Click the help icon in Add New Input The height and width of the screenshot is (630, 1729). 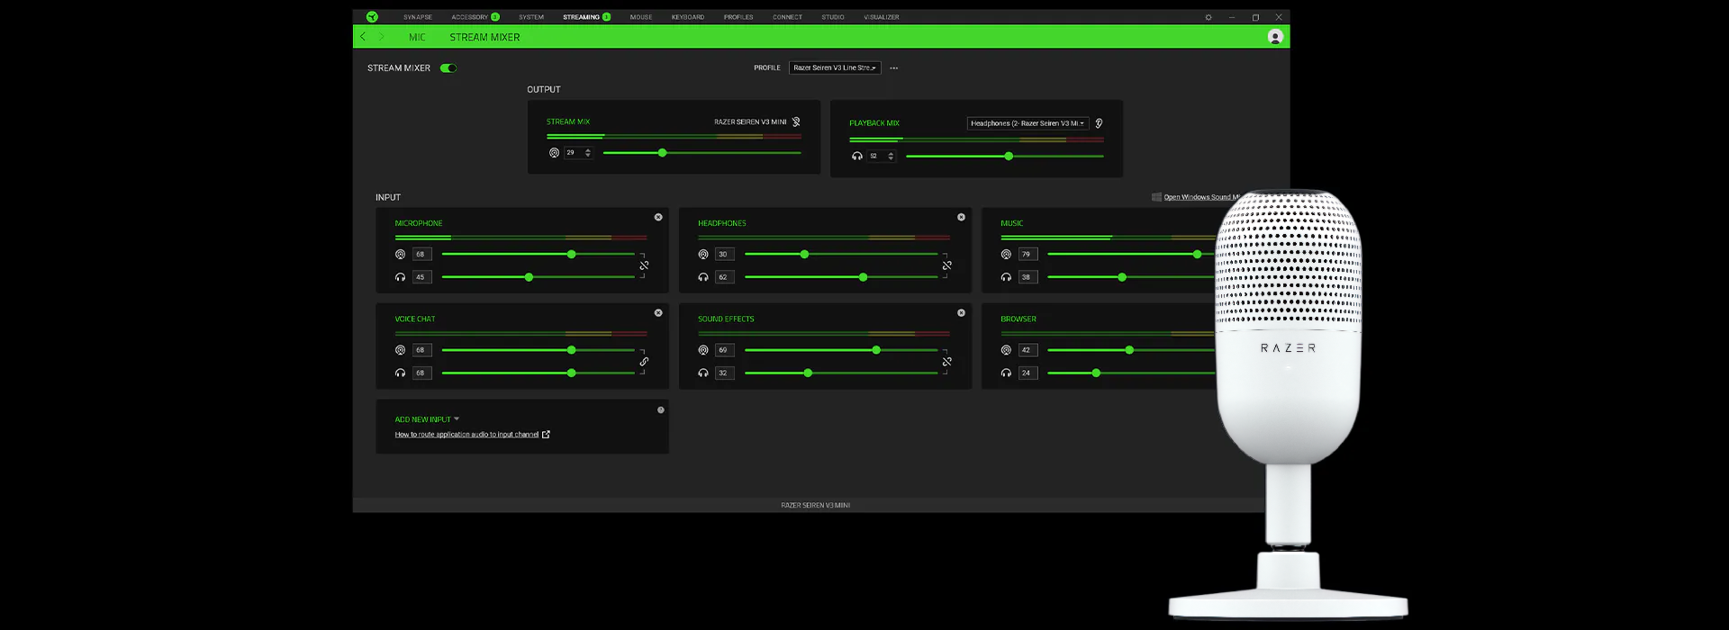click(x=660, y=409)
